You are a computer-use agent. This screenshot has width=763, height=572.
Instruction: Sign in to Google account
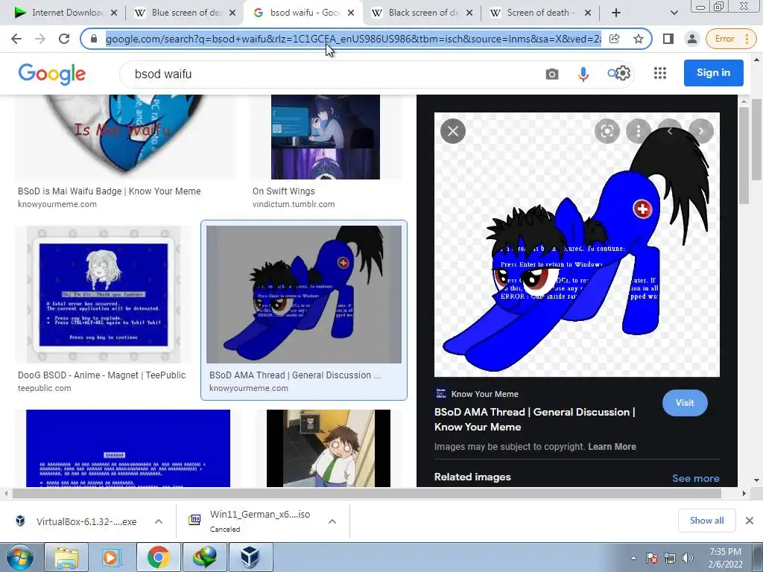[713, 73]
